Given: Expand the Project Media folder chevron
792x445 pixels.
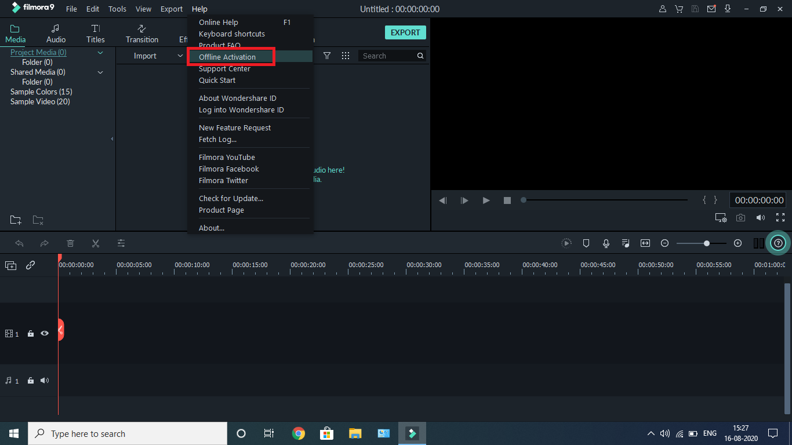Looking at the screenshot, I should [x=100, y=52].
